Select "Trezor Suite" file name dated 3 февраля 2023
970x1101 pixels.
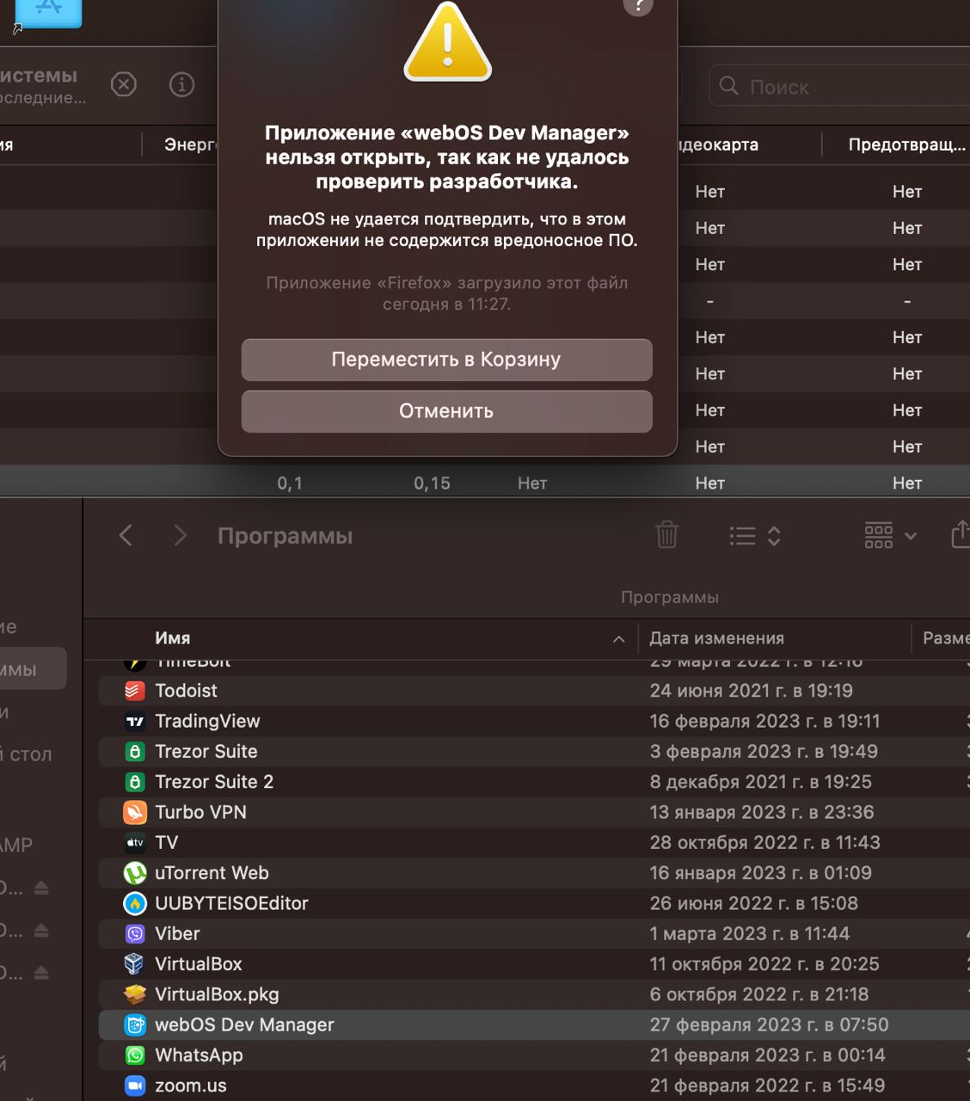(x=206, y=752)
